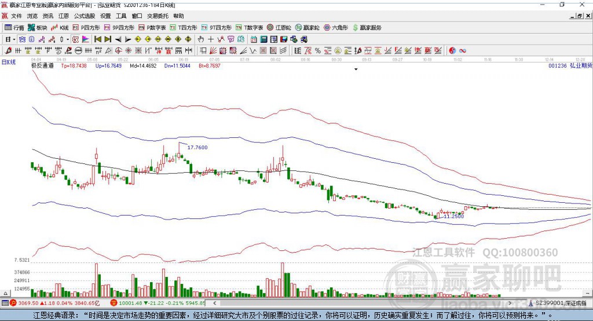Open the 交易委托 menu

[158, 16]
